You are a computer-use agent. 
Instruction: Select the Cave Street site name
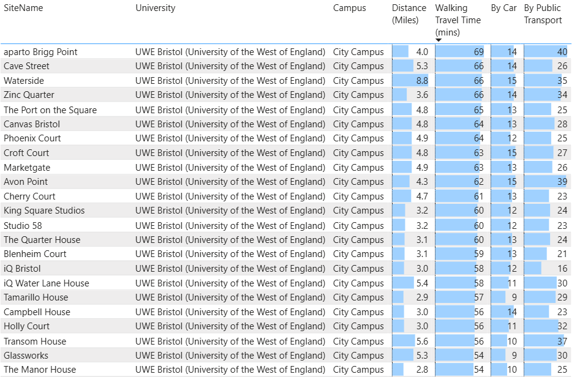pos(26,66)
